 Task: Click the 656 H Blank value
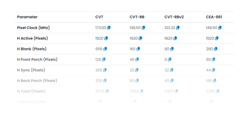pos(99,49)
